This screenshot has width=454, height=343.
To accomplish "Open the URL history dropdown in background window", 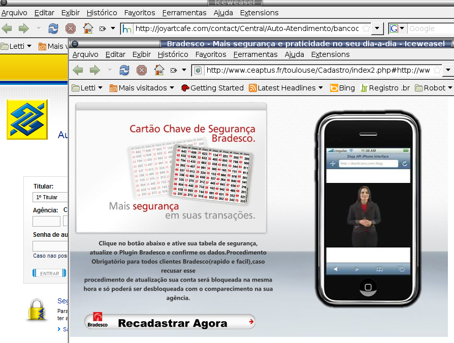I will point(377,28).
